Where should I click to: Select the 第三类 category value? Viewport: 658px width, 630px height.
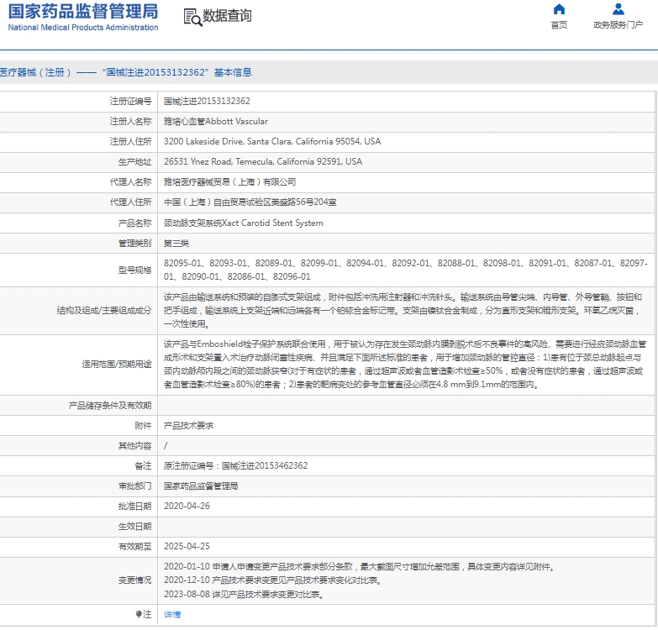click(176, 244)
